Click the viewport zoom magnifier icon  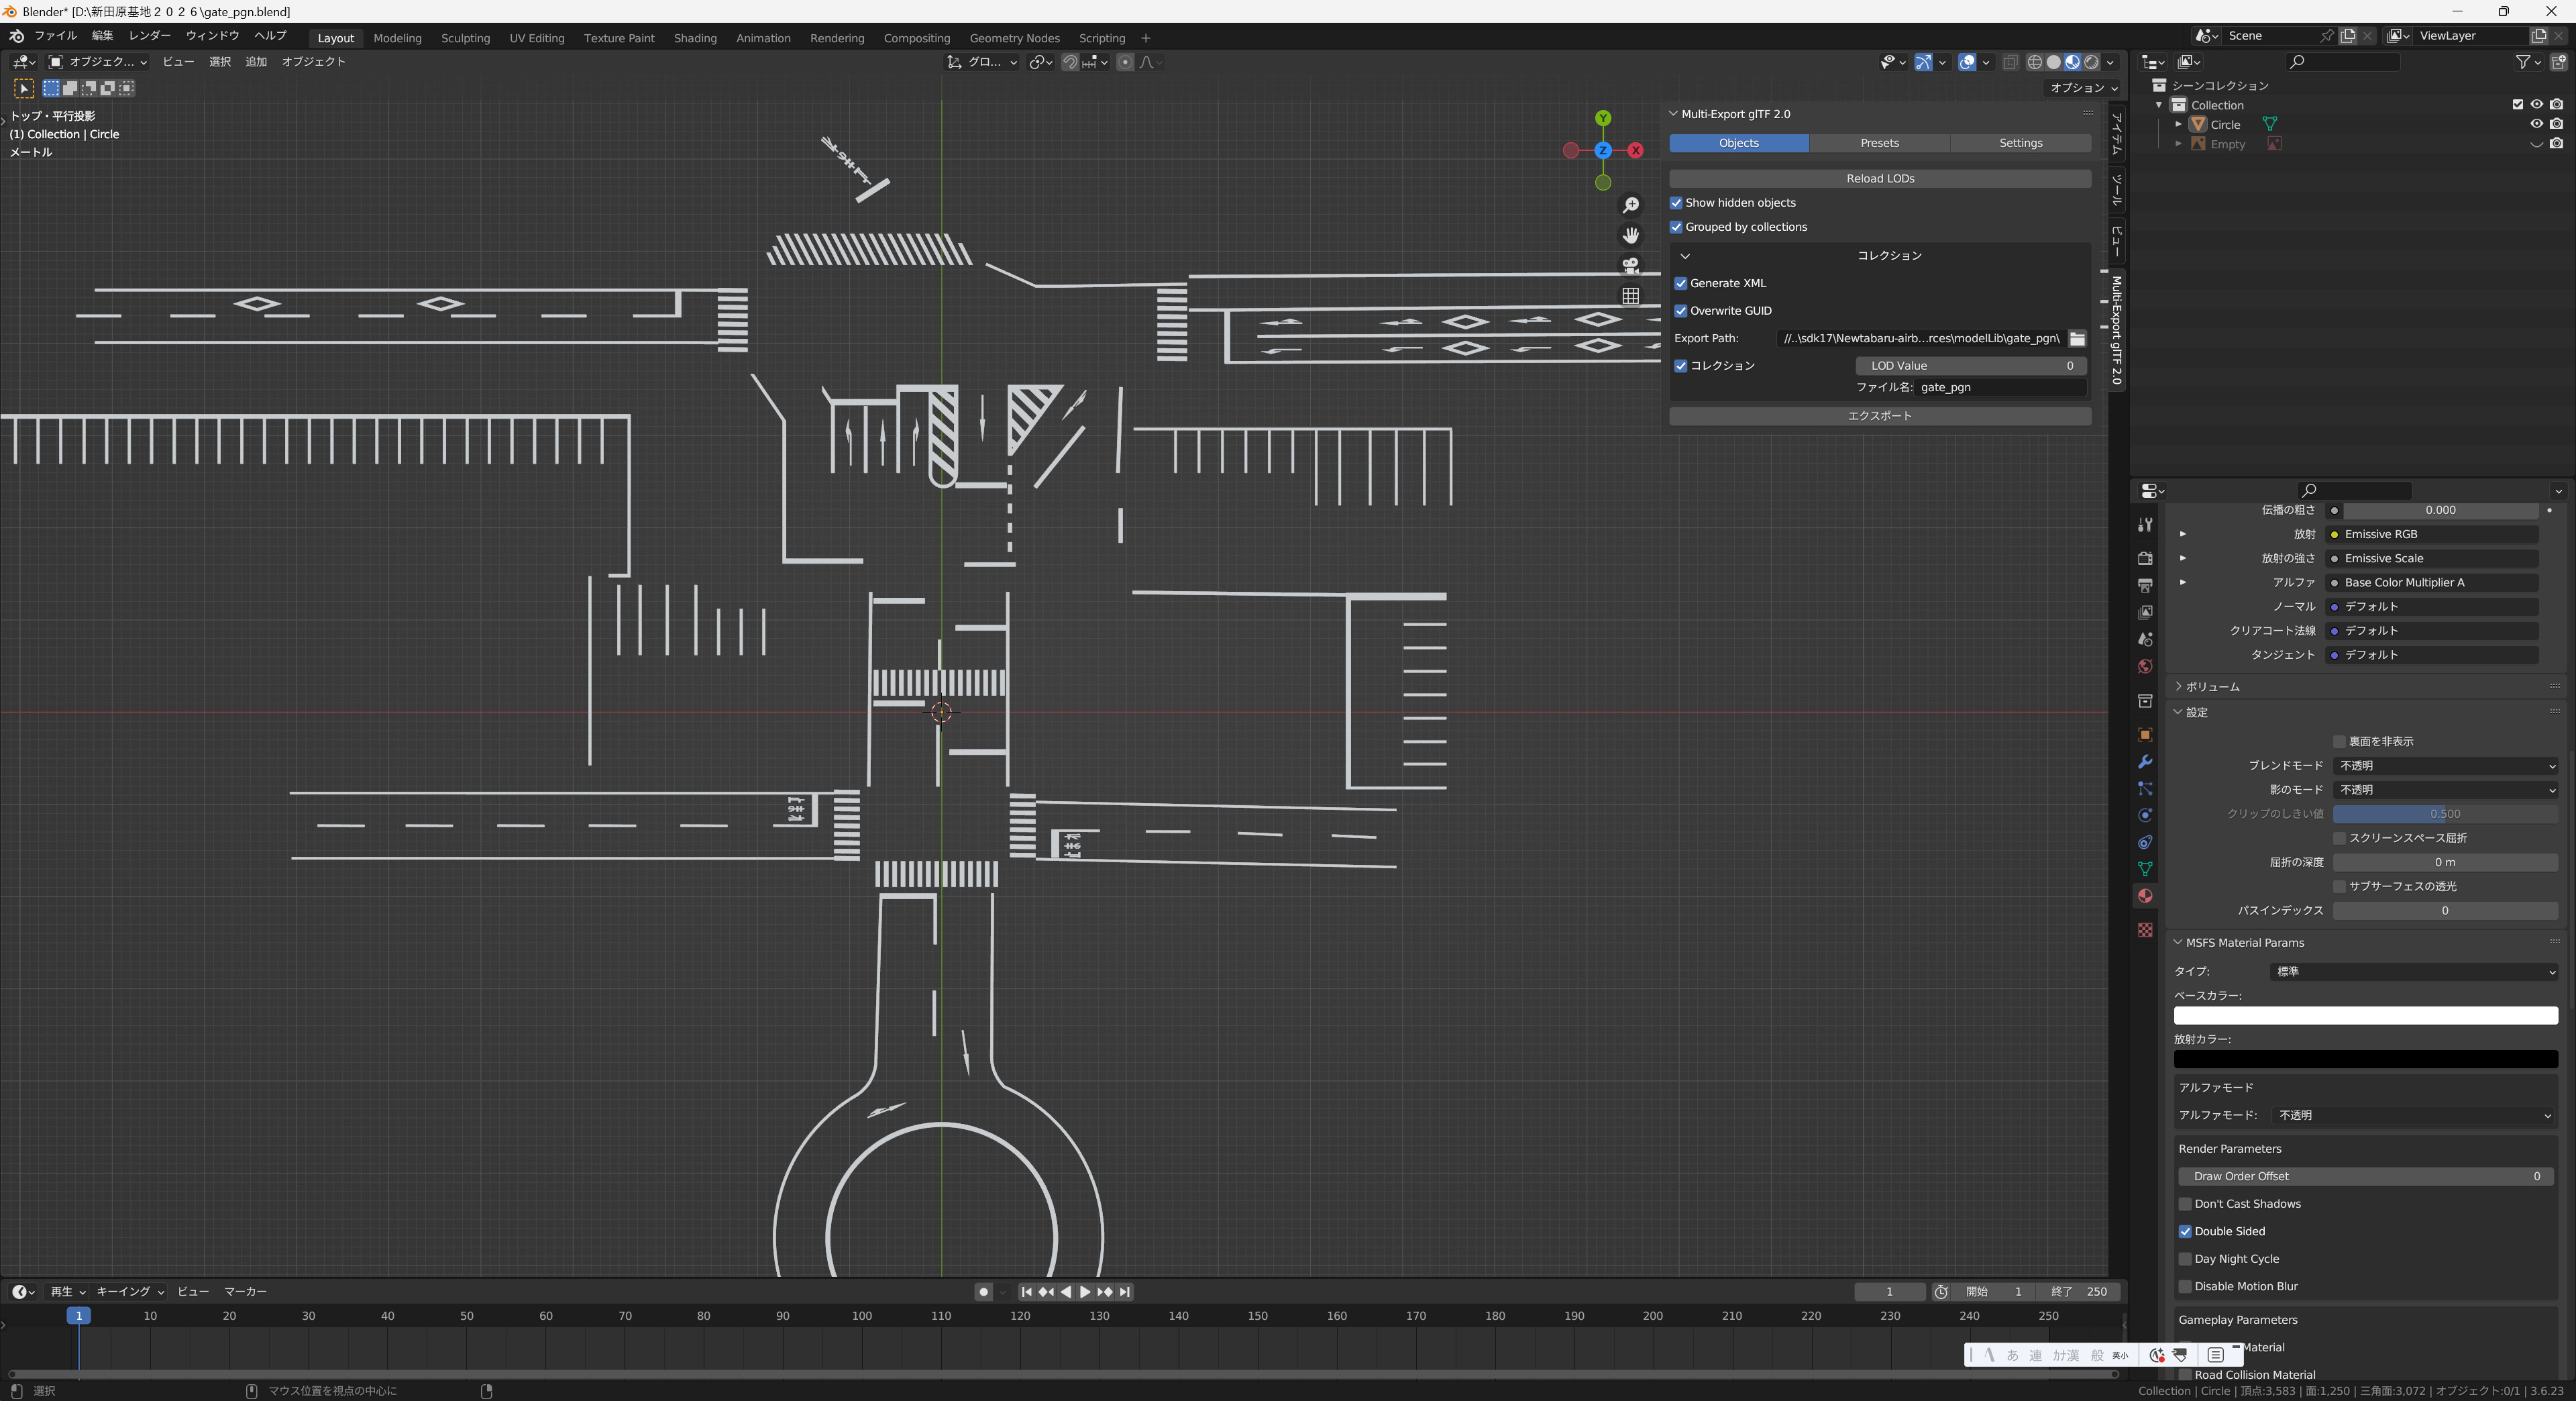tap(1631, 205)
